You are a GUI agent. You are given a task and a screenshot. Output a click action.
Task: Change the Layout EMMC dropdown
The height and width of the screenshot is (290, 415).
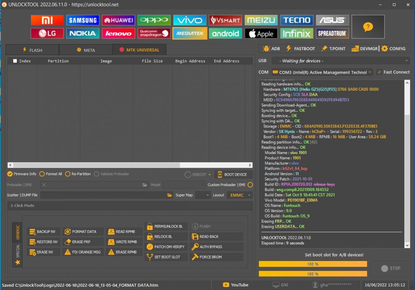[x=240, y=195]
